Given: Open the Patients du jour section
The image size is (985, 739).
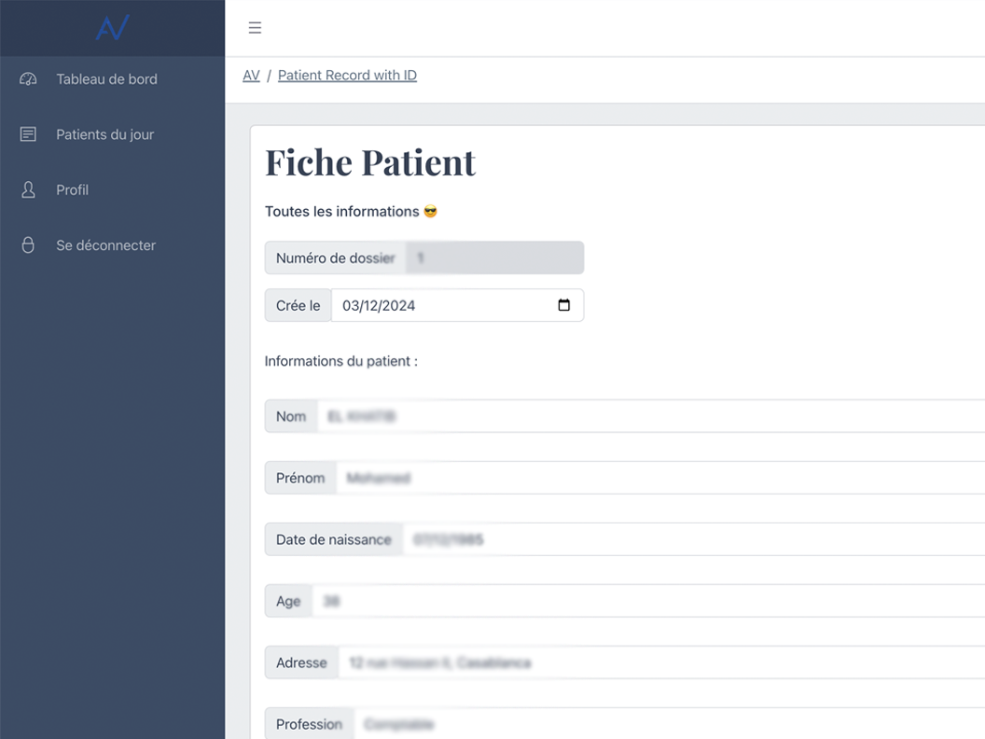Looking at the screenshot, I should 105,133.
